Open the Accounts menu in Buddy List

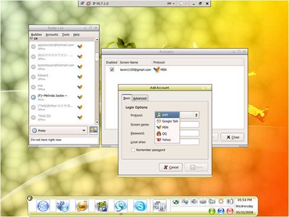click(x=52, y=35)
